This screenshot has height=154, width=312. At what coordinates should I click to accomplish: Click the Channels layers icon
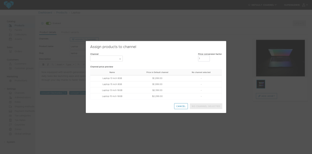(x=10, y=93)
